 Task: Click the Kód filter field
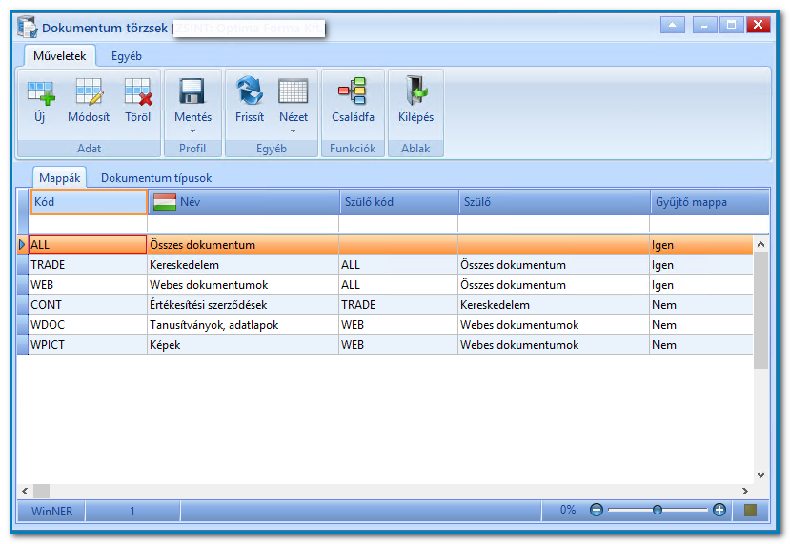[89, 223]
